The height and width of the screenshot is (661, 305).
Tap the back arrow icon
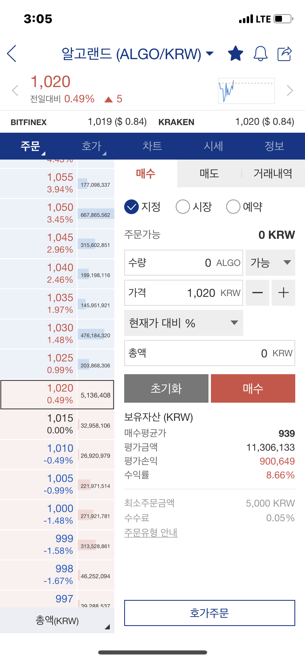(12, 53)
